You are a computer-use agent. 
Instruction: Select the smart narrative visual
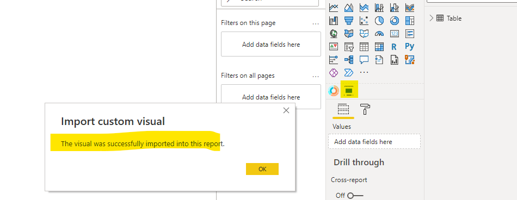pos(379,60)
